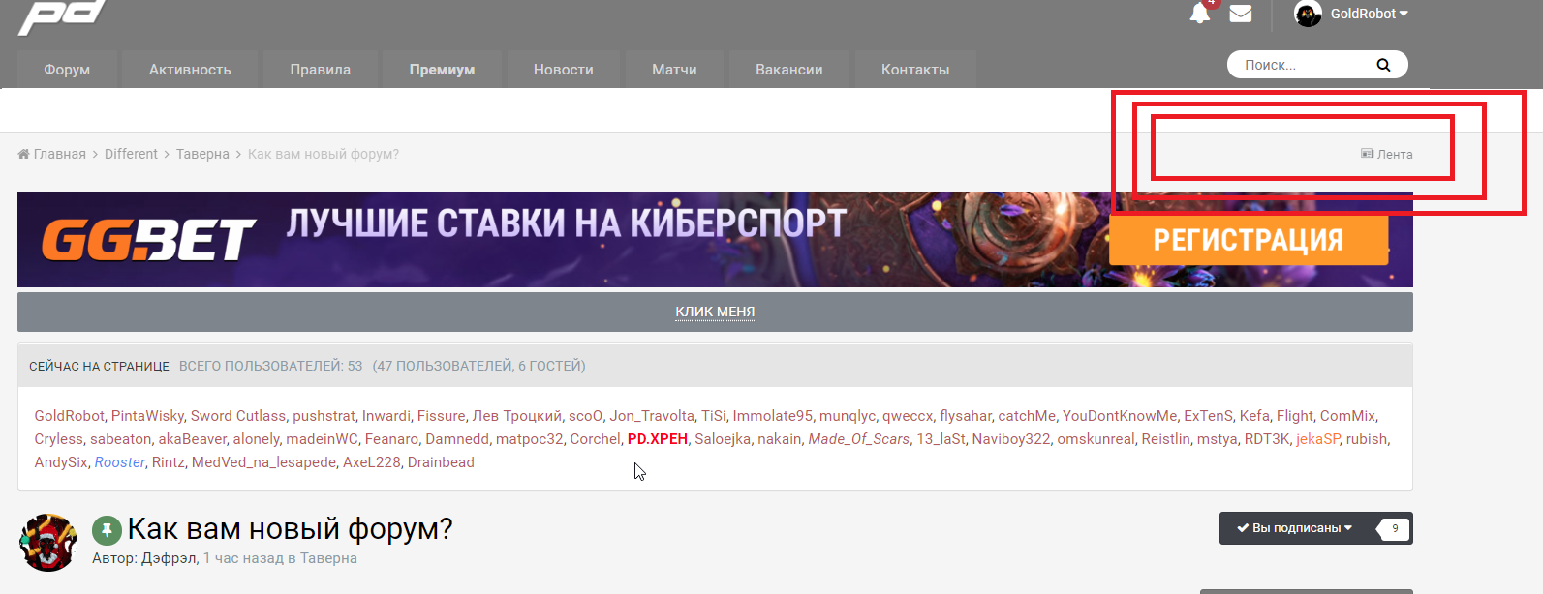The image size is (1543, 594).
Task: Open user MedVed_na_lesapede profile
Action: click(264, 462)
